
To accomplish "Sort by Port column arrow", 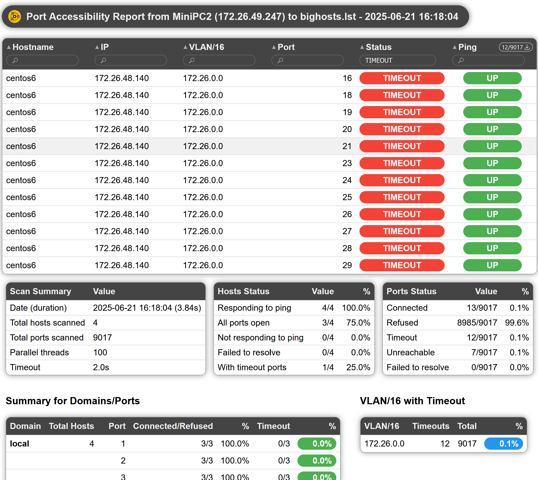I will pyautogui.click(x=274, y=47).
